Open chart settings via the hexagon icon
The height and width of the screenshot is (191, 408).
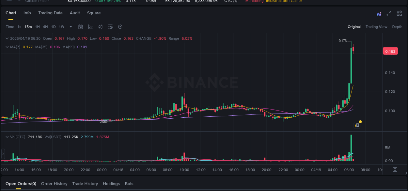(120, 27)
